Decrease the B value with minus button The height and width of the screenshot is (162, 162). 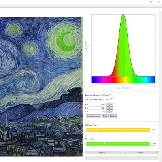[108, 108]
